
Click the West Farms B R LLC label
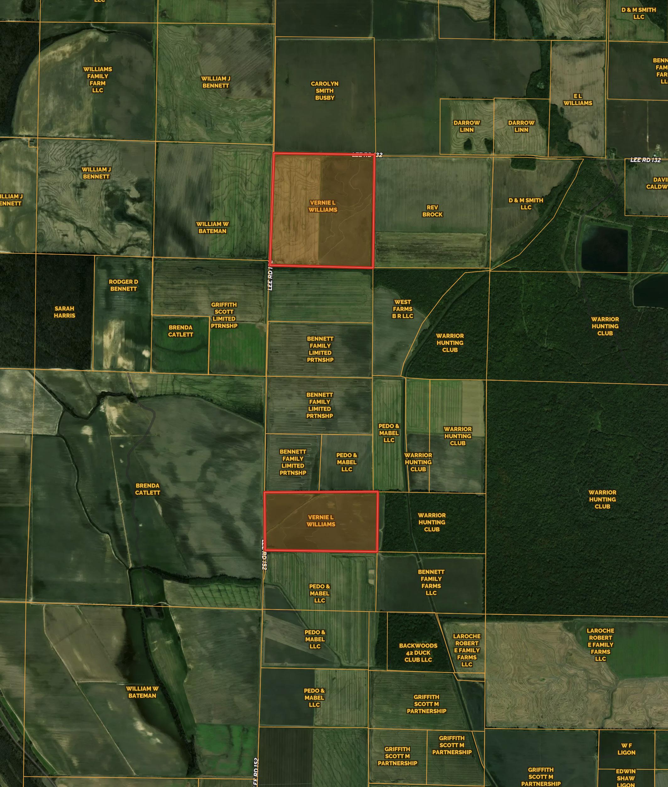point(402,309)
